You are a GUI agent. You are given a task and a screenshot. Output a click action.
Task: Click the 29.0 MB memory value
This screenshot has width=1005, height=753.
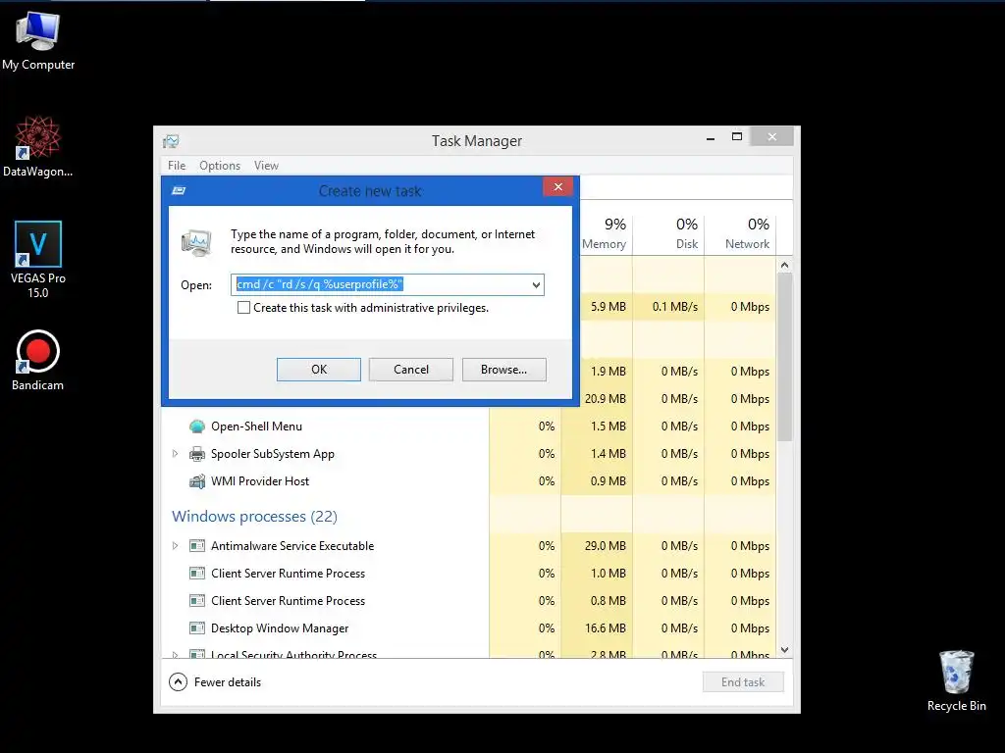605,546
